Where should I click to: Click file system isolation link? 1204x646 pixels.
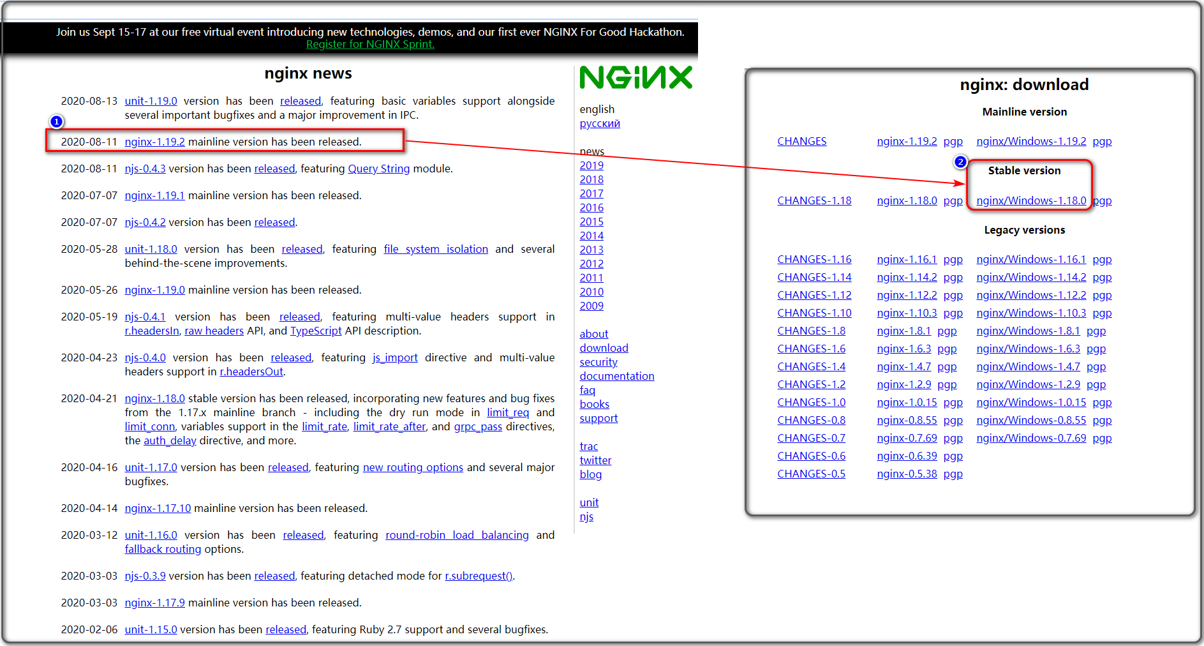pyautogui.click(x=436, y=249)
